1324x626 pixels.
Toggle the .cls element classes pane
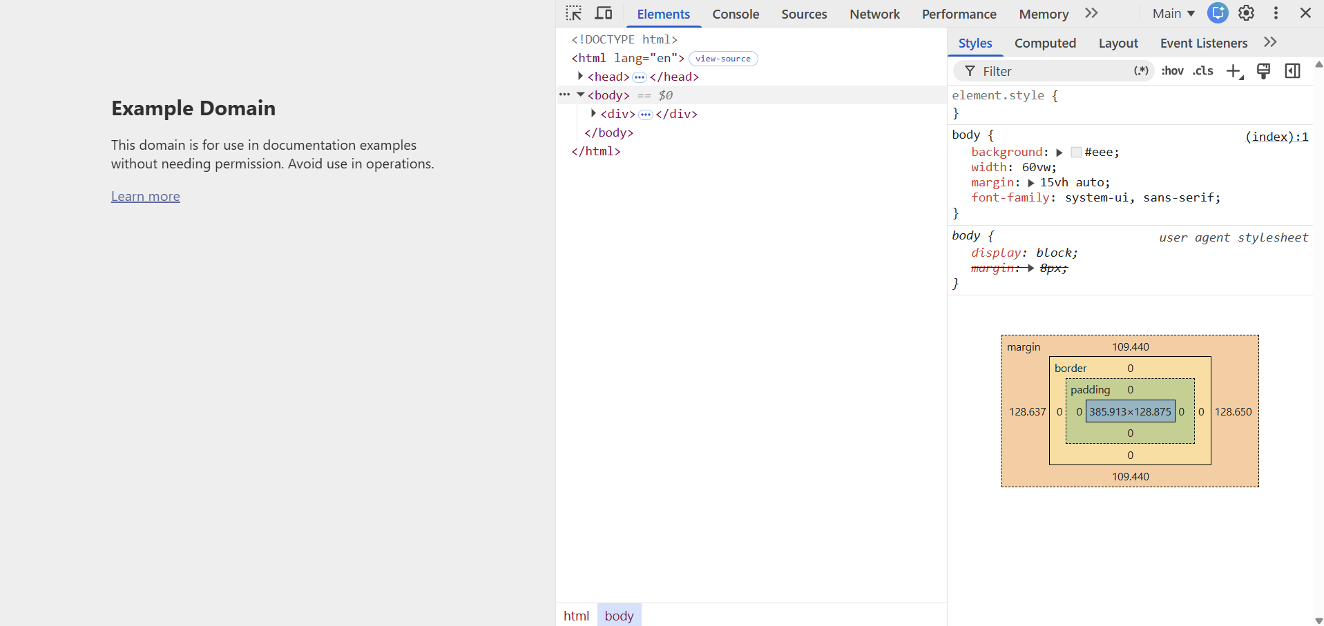click(1203, 71)
